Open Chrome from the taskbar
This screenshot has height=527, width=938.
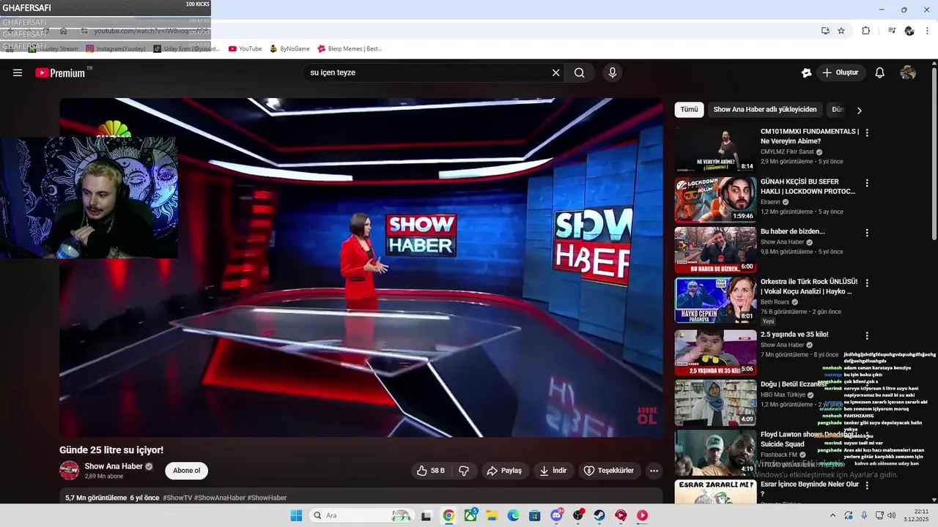click(448, 515)
